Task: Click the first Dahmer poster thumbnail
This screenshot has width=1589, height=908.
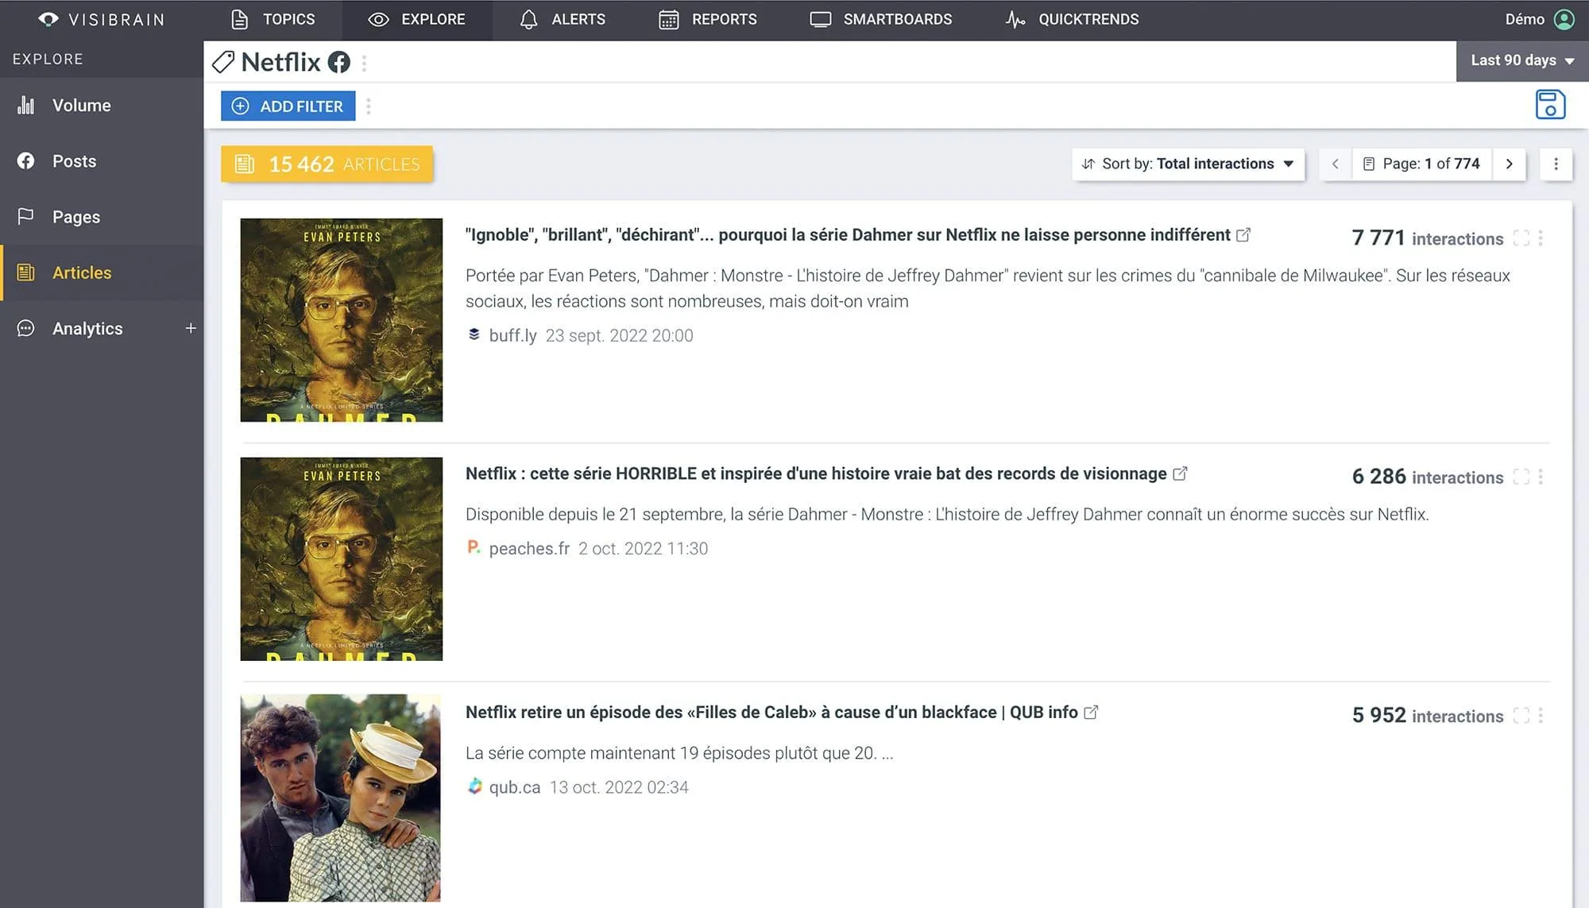Action: pos(342,320)
